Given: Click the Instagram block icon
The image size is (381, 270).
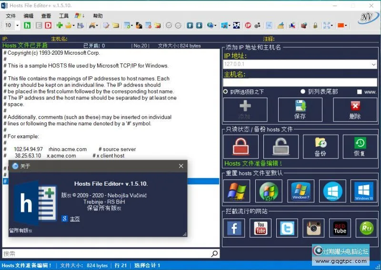Looking at the screenshot, I should (x=313, y=228).
